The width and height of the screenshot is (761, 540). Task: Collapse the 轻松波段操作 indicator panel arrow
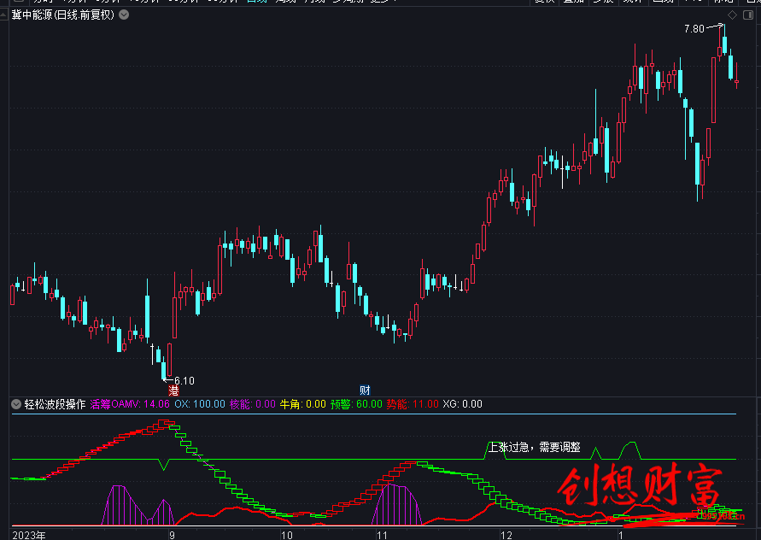[x=15, y=404]
